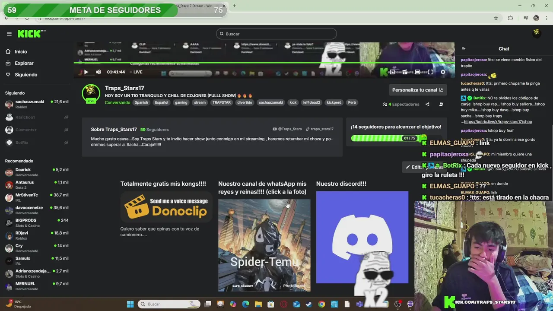
Task: Click the video progress bar
Action: [264, 63]
